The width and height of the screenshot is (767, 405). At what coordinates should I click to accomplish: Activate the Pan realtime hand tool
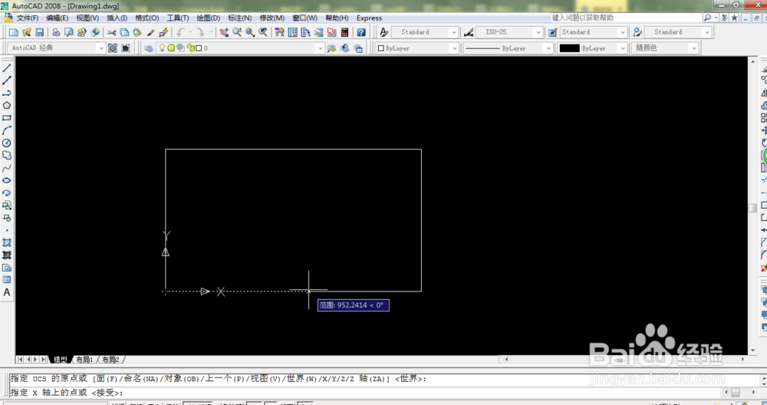[x=224, y=32]
